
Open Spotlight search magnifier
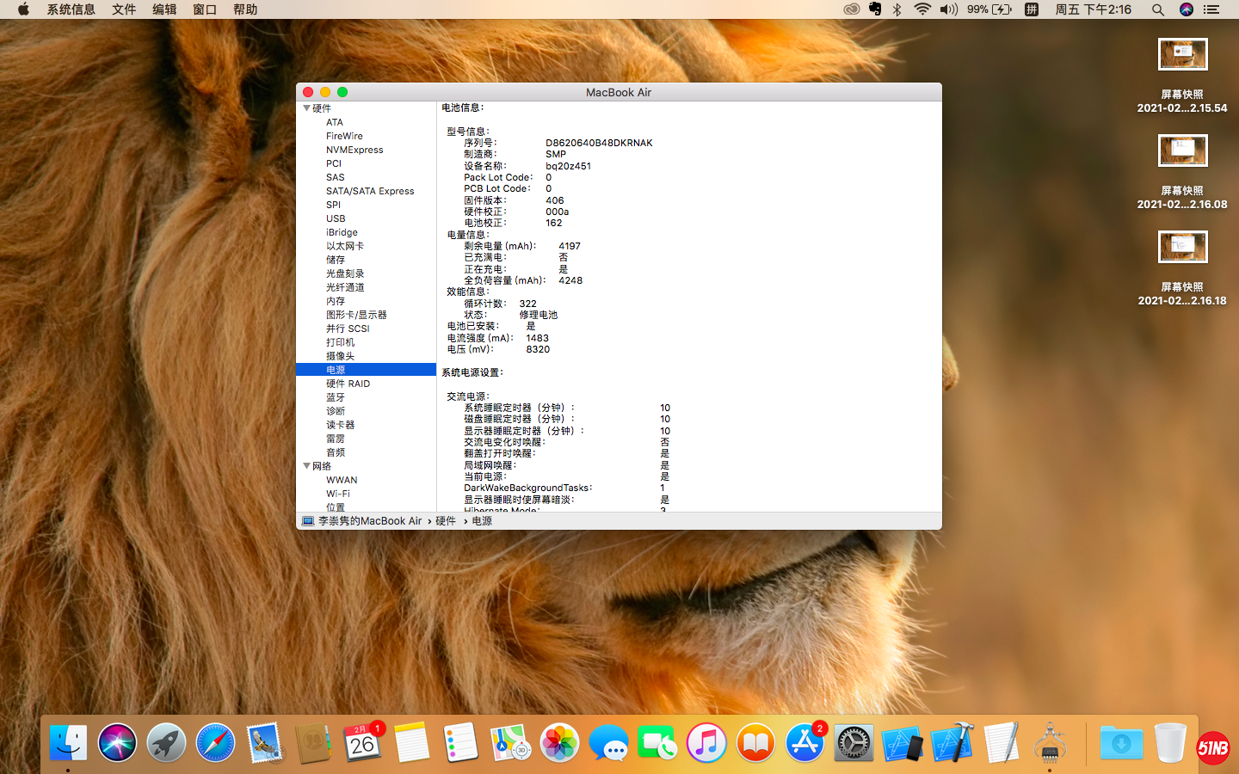click(1158, 9)
